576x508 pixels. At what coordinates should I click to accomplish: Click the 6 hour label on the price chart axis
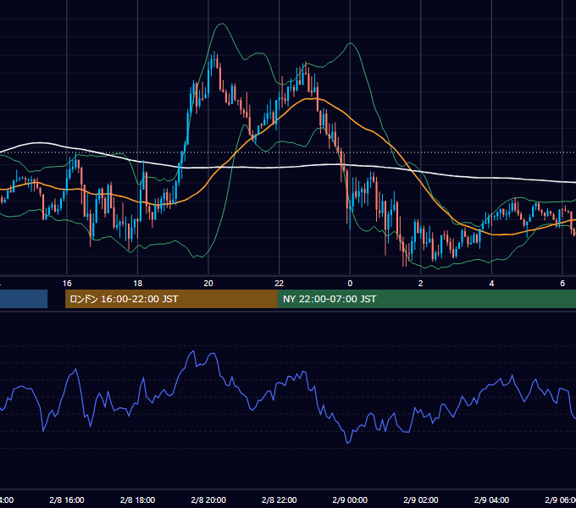562,284
